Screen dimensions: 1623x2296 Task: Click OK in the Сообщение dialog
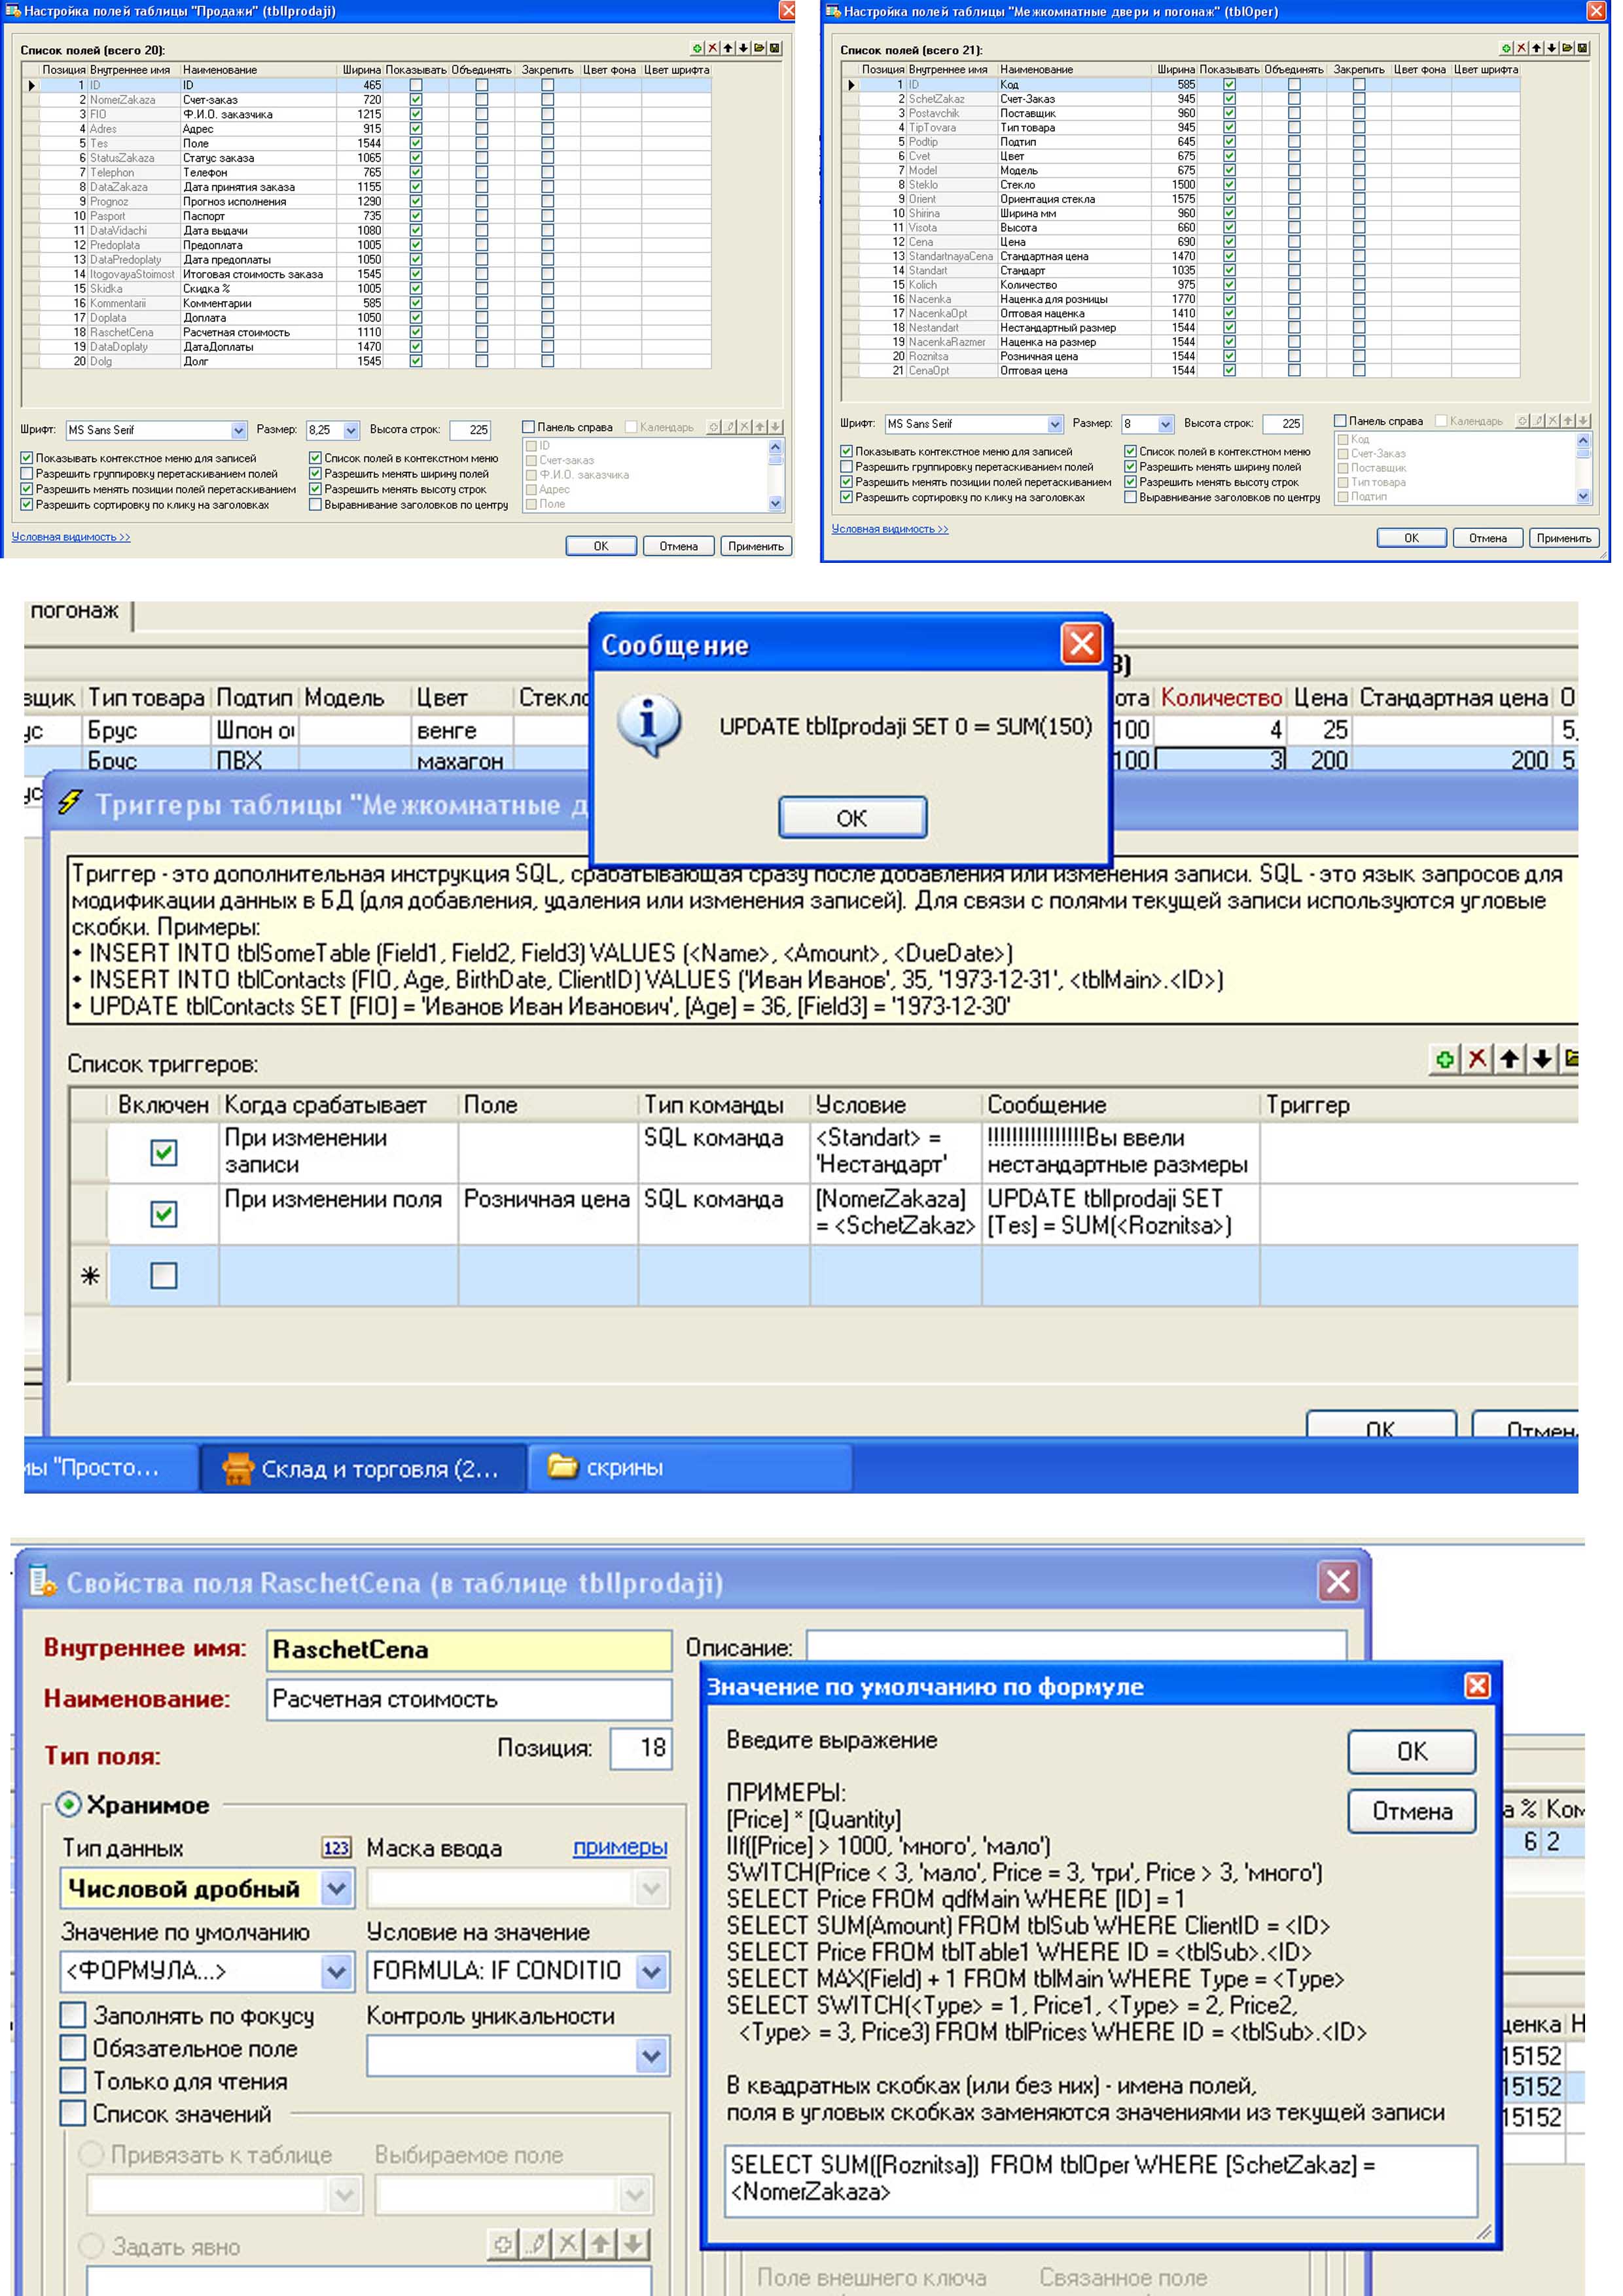click(852, 817)
